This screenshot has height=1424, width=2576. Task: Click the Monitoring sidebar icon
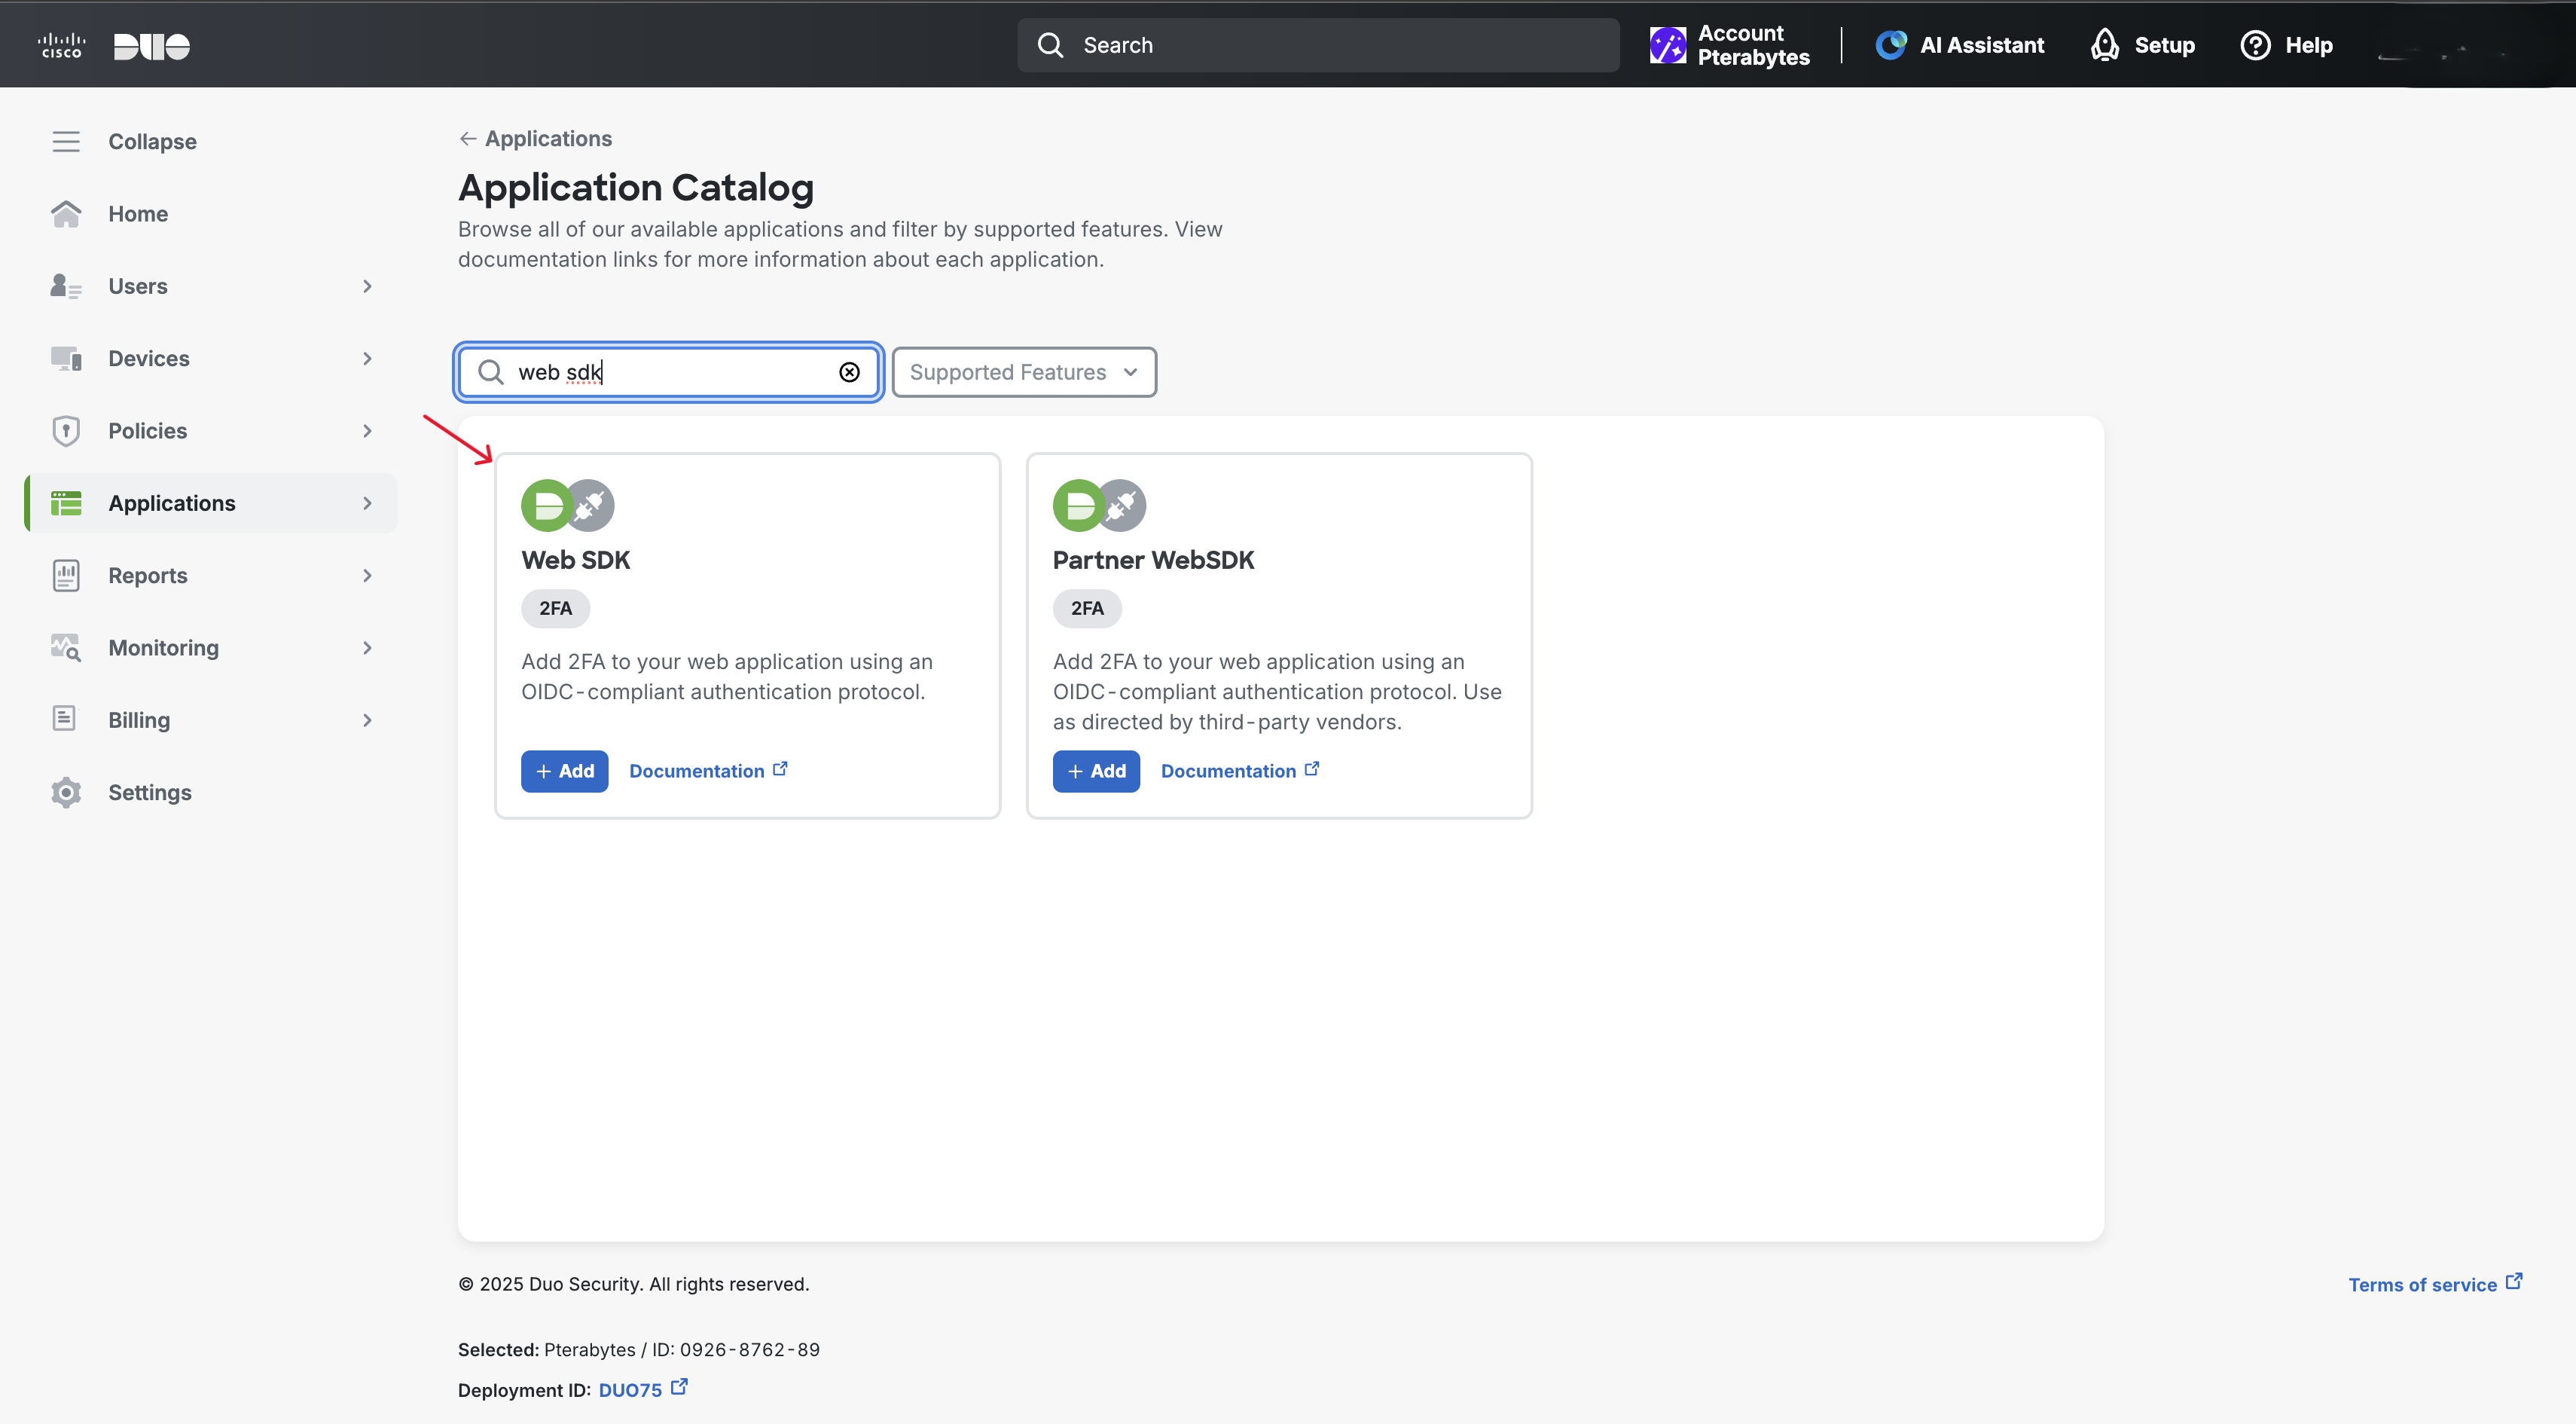pos(66,648)
